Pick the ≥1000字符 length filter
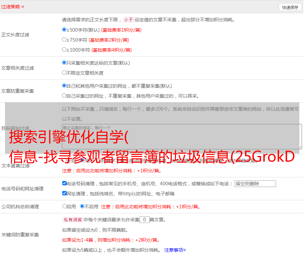 (x=64, y=50)
